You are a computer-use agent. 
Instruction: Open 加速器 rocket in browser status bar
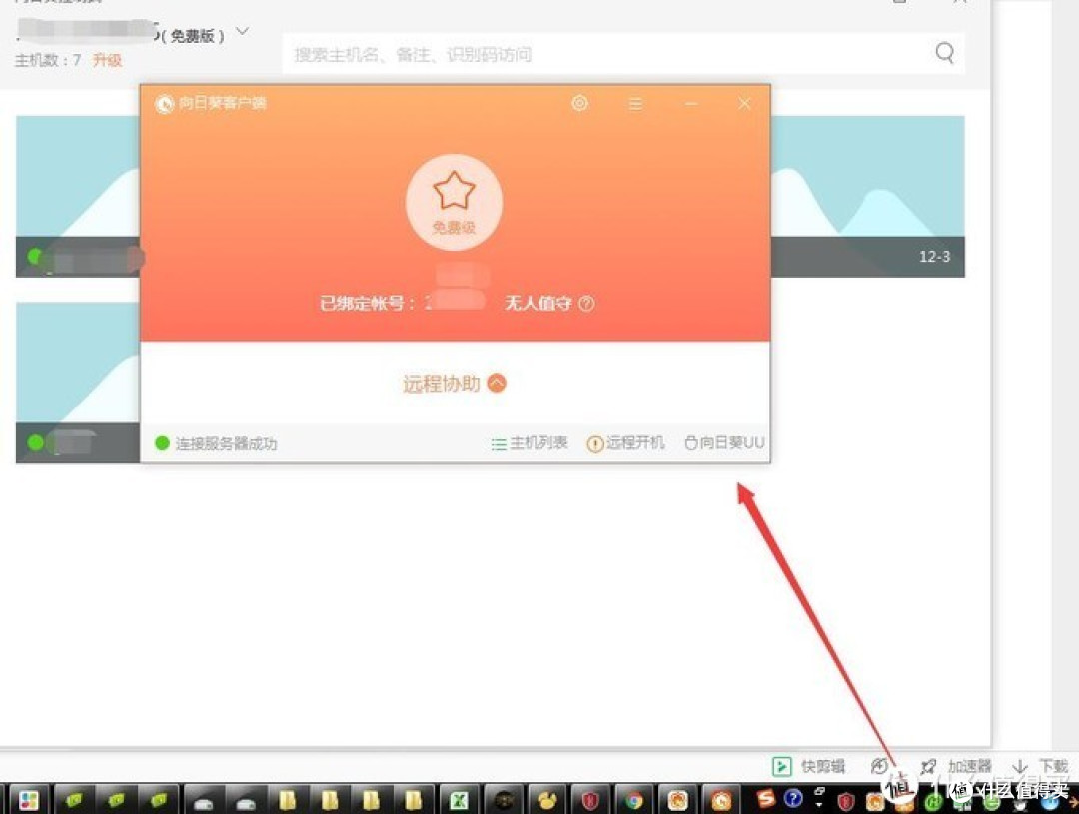(956, 766)
